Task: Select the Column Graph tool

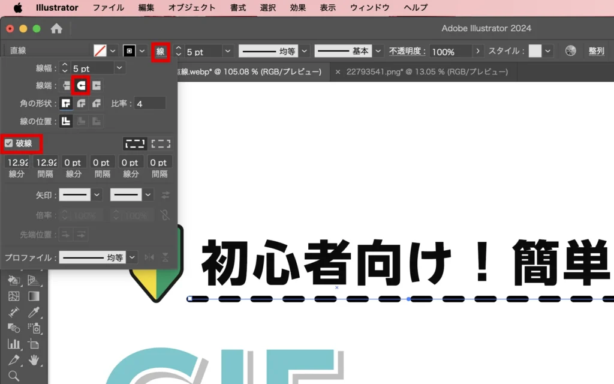Action: point(13,344)
